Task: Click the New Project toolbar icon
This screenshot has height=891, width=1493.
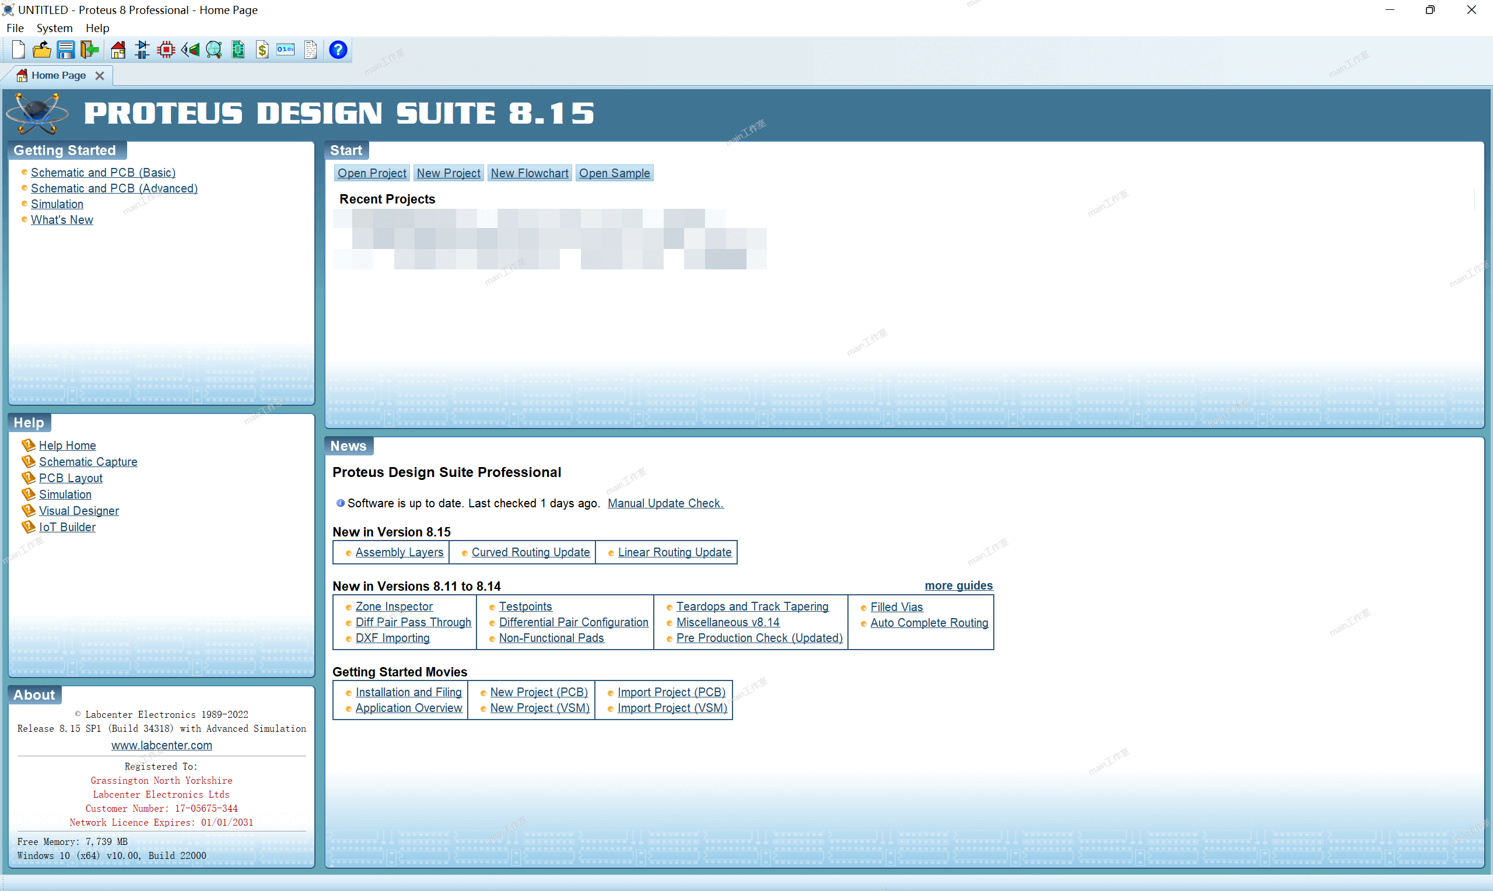Action: coord(18,50)
